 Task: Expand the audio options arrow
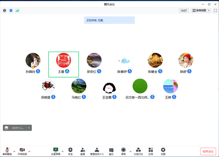(14, 151)
